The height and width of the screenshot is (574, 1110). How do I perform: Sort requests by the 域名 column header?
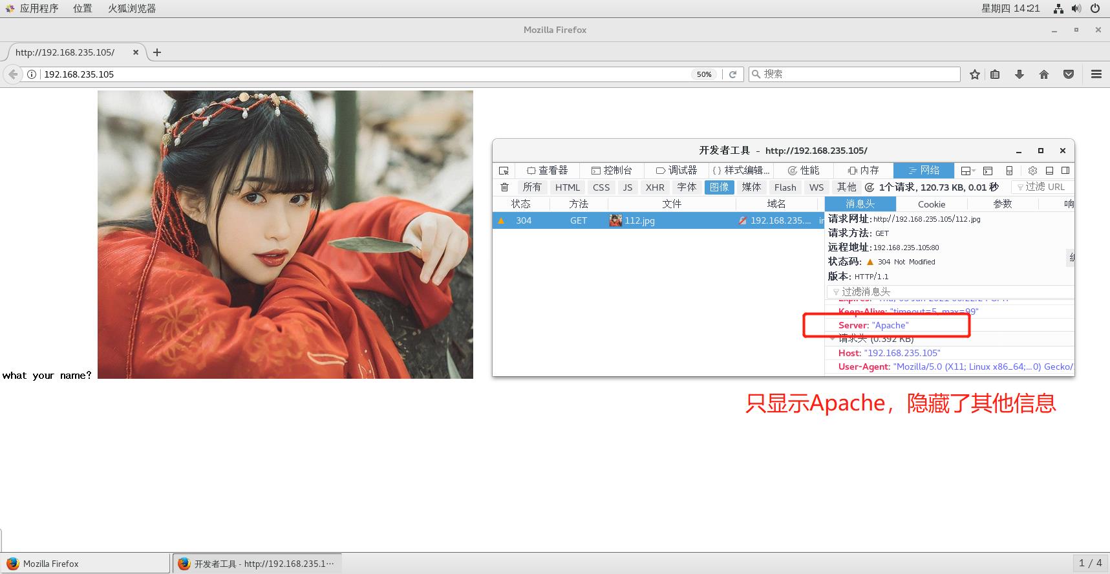[776, 204]
